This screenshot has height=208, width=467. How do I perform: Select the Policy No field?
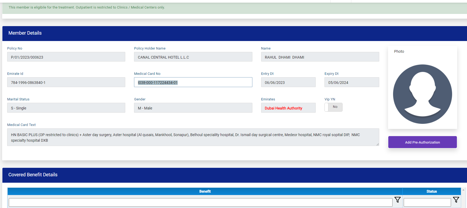(x=66, y=57)
